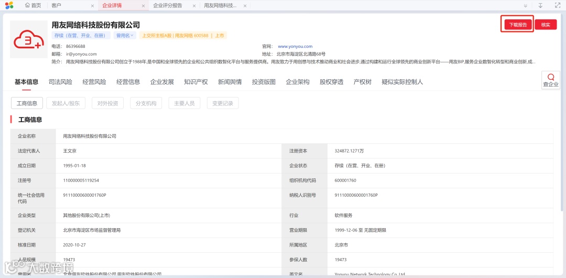The image size is (566, 278).
Task: Select the 经营信息 tab
Action: pyautogui.click(x=128, y=82)
